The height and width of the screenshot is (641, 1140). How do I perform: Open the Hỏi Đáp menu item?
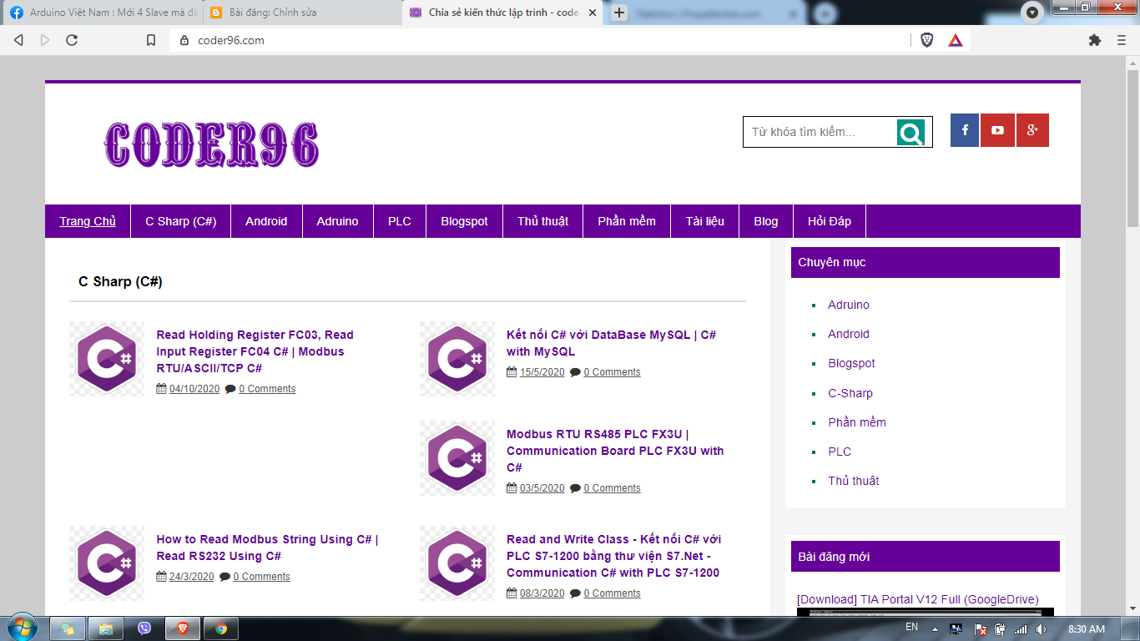pos(830,221)
